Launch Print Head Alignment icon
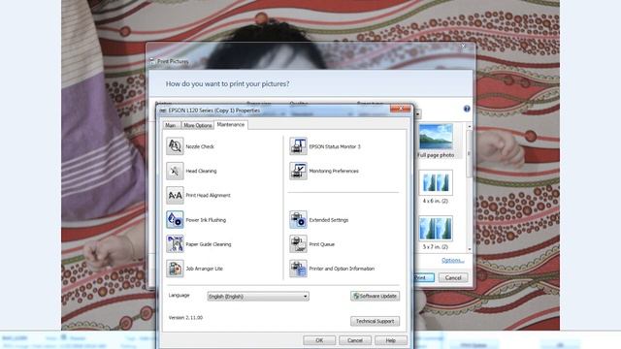Image resolution: width=621 pixels, height=349 pixels. 175,195
